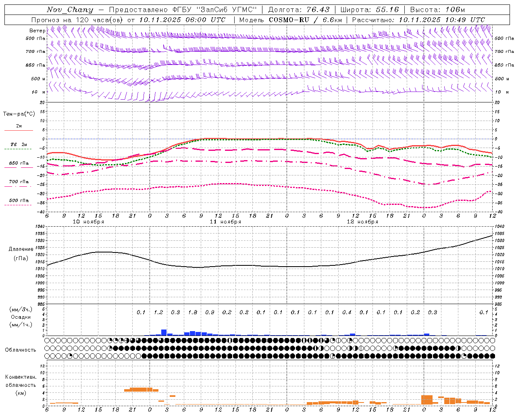Click the '11 ноября' date label

tap(225, 222)
